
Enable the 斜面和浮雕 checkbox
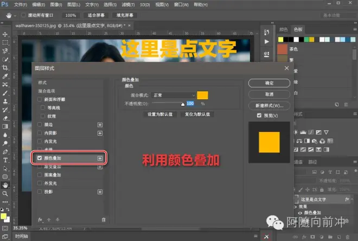pyautogui.click(x=40, y=99)
